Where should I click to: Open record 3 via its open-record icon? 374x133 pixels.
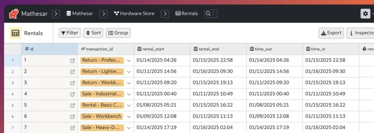pos(72,83)
